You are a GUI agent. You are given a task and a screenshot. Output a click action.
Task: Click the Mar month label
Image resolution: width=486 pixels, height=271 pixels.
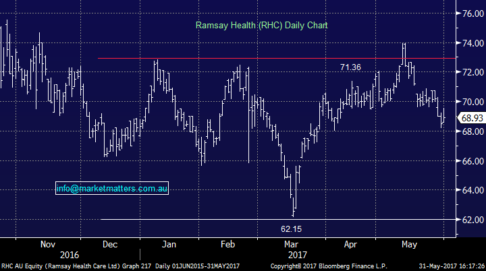[x=291, y=244]
